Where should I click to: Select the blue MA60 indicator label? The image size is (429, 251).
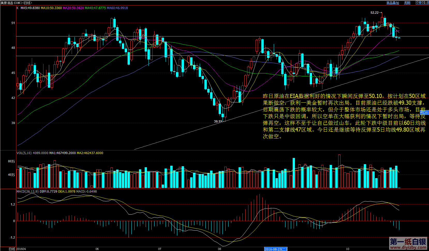[x=117, y=8]
